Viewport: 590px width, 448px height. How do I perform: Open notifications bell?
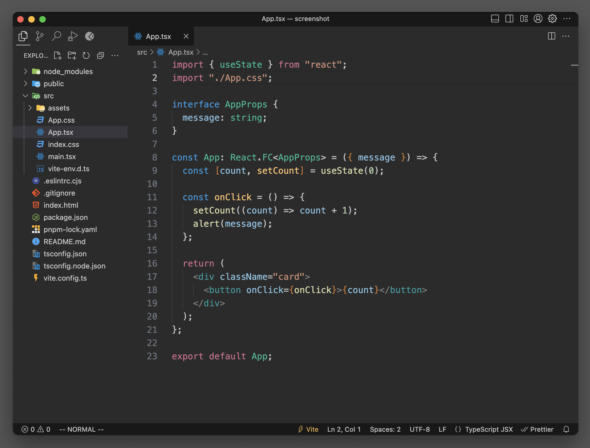(566, 429)
